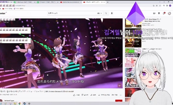Image resolution: width=173 pixels, height=105 pixels.
Task: Switch to the GranDis WeCore browser tab
Action: [70, 2]
